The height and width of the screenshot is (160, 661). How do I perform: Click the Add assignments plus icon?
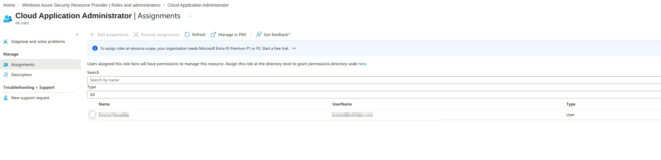coord(92,34)
